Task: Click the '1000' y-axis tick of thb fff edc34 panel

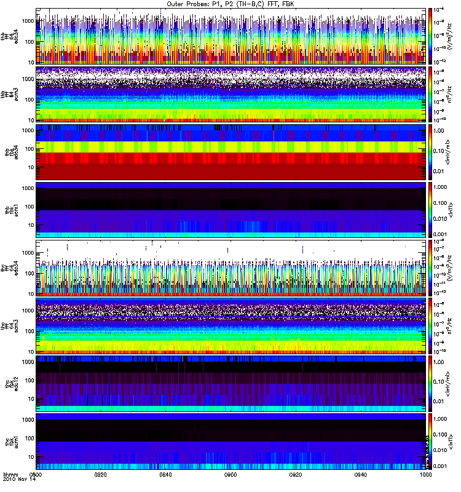Action: click(x=28, y=21)
